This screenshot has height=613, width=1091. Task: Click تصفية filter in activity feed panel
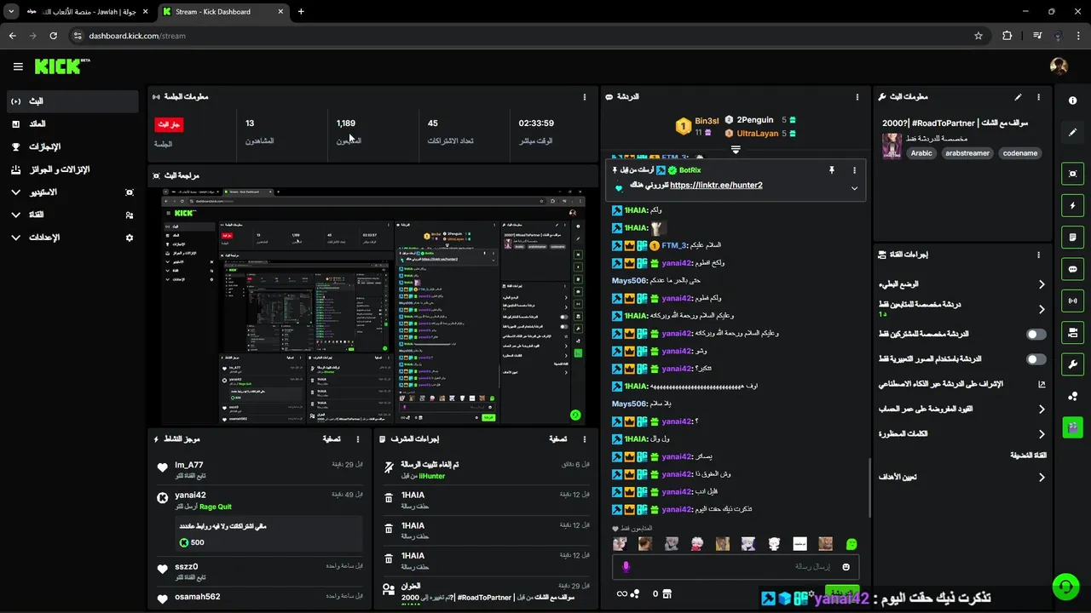[332, 439]
